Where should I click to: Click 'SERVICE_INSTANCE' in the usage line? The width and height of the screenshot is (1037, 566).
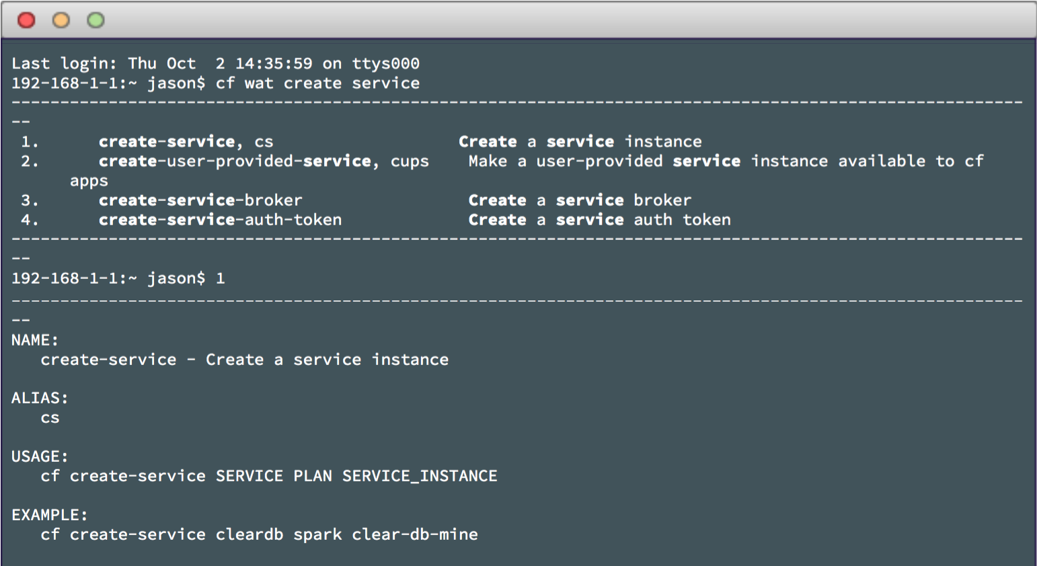click(420, 476)
